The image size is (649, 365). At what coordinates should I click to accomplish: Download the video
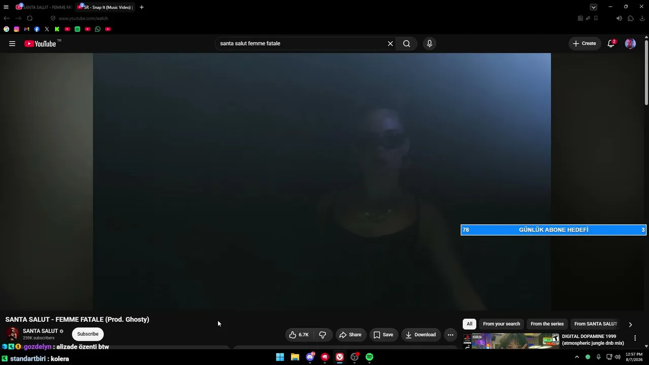click(x=420, y=335)
